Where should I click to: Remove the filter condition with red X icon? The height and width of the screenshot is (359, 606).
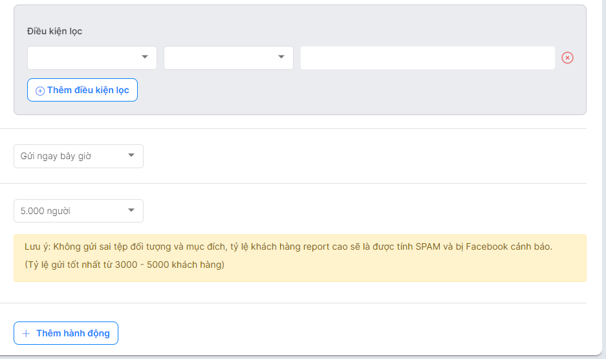pyautogui.click(x=567, y=58)
